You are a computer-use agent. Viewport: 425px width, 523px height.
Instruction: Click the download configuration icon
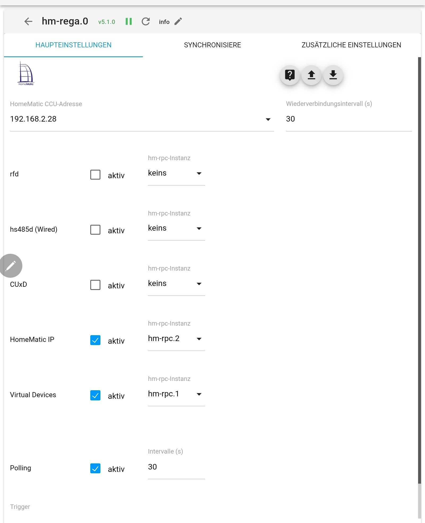[x=333, y=75]
